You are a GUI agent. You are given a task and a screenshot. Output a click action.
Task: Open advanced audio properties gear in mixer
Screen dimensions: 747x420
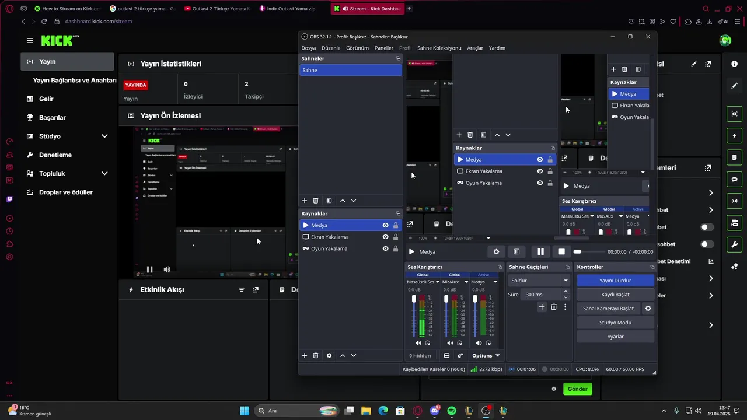click(460, 355)
